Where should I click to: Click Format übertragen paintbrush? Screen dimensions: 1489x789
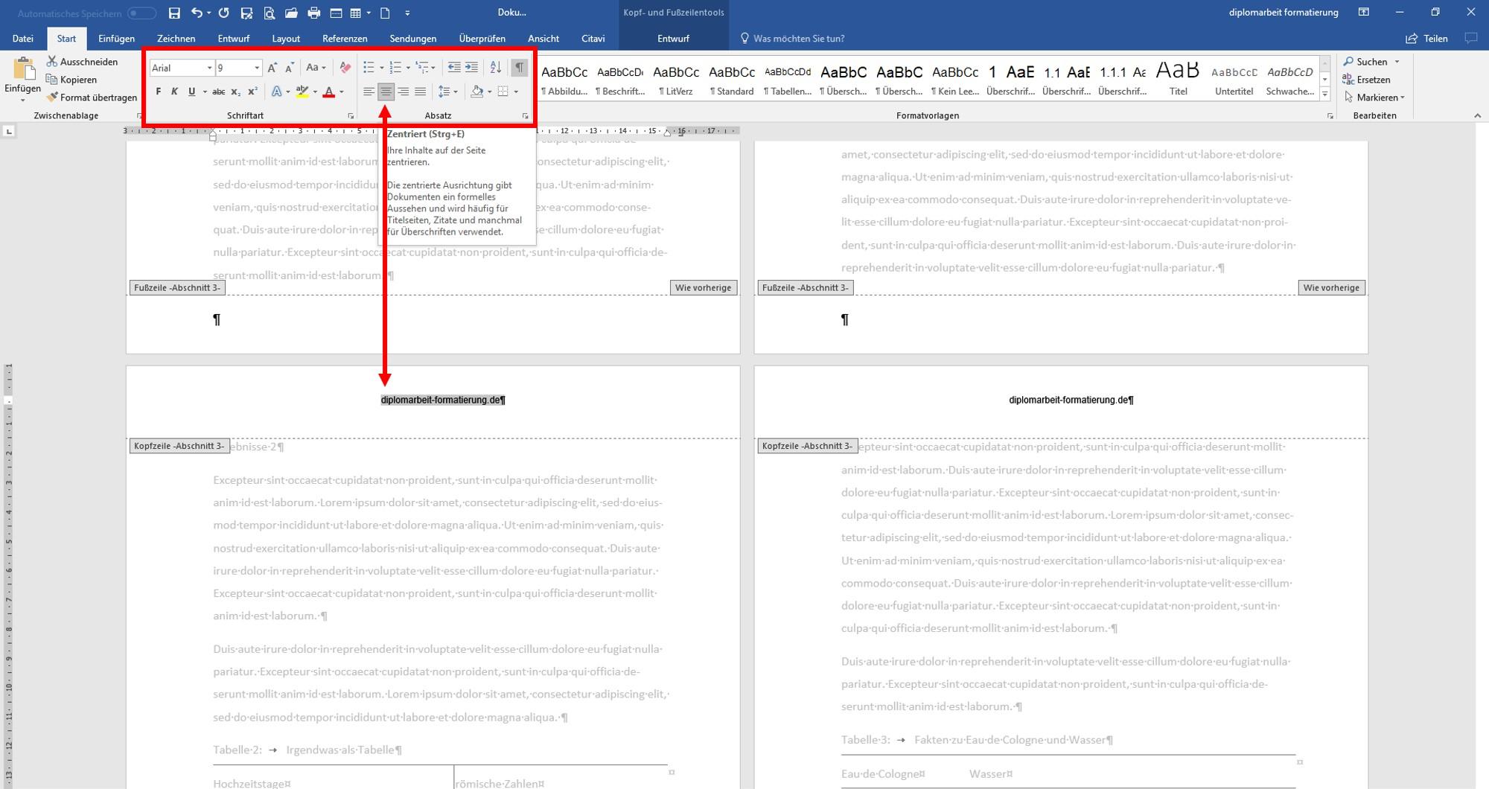point(92,98)
